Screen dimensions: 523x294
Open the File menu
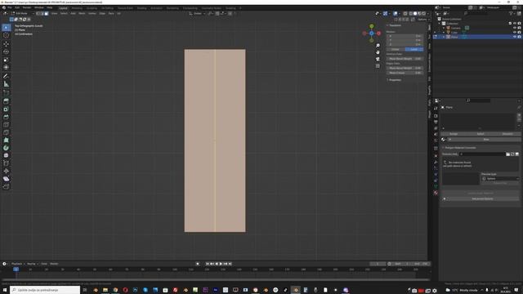coord(9,7)
